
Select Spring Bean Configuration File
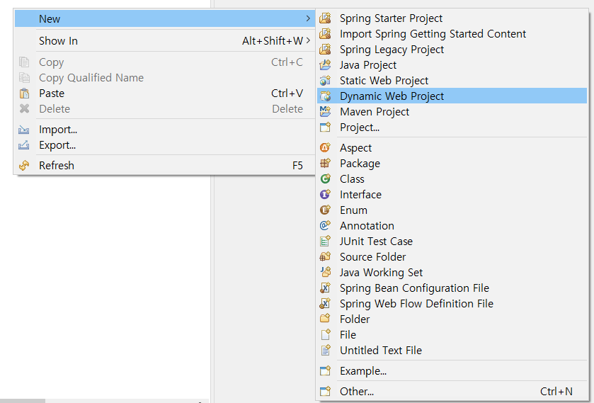tap(452, 288)
